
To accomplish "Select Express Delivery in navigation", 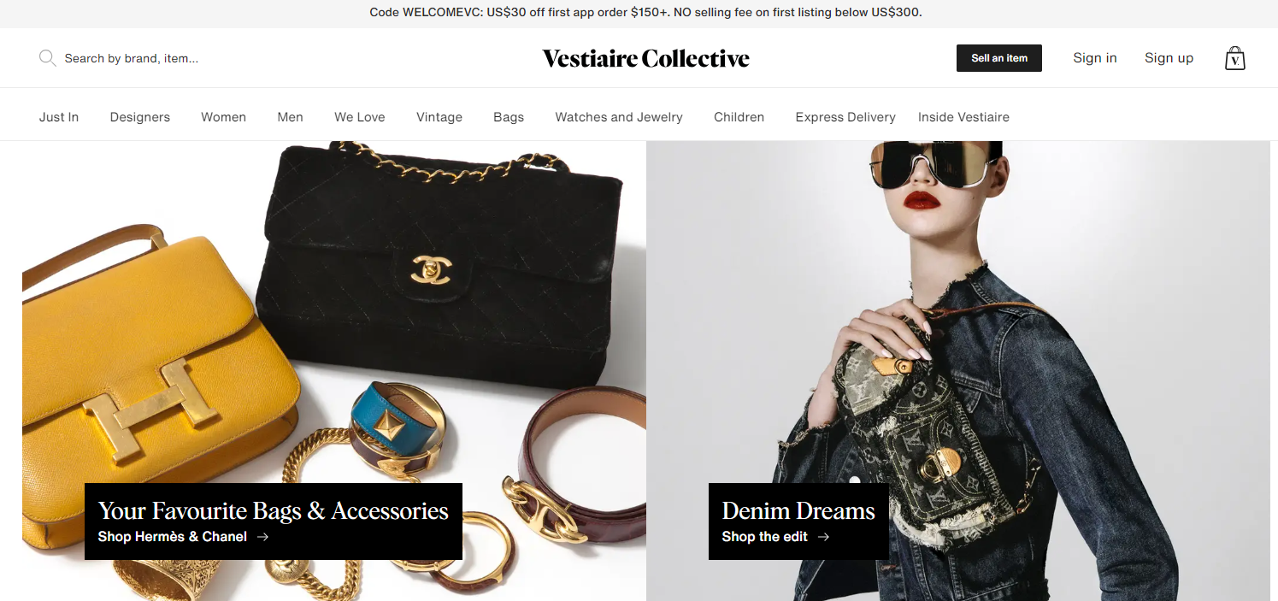I will click(x=845, y=117).
